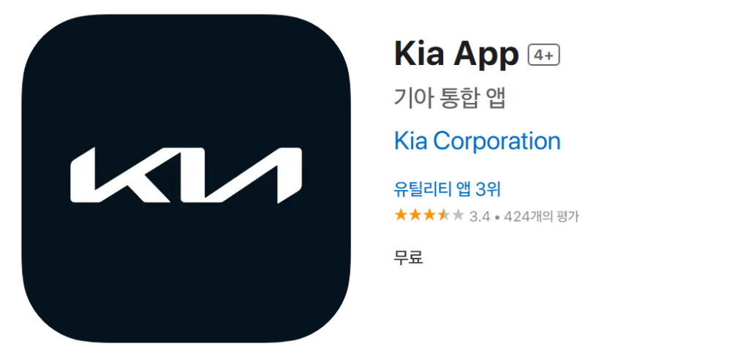Select the first orange rating star
Image resolution: width=749 pixels, height=360 pixels.
point(400,215)
